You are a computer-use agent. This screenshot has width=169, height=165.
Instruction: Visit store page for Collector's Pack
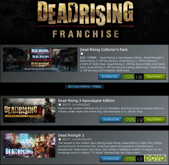coord(109,77)
